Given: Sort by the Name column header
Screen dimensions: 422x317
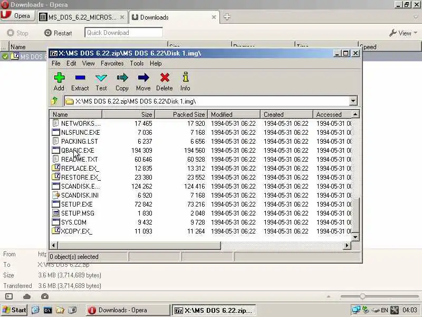Looking at the screenshot, I should tap(75, 114).
